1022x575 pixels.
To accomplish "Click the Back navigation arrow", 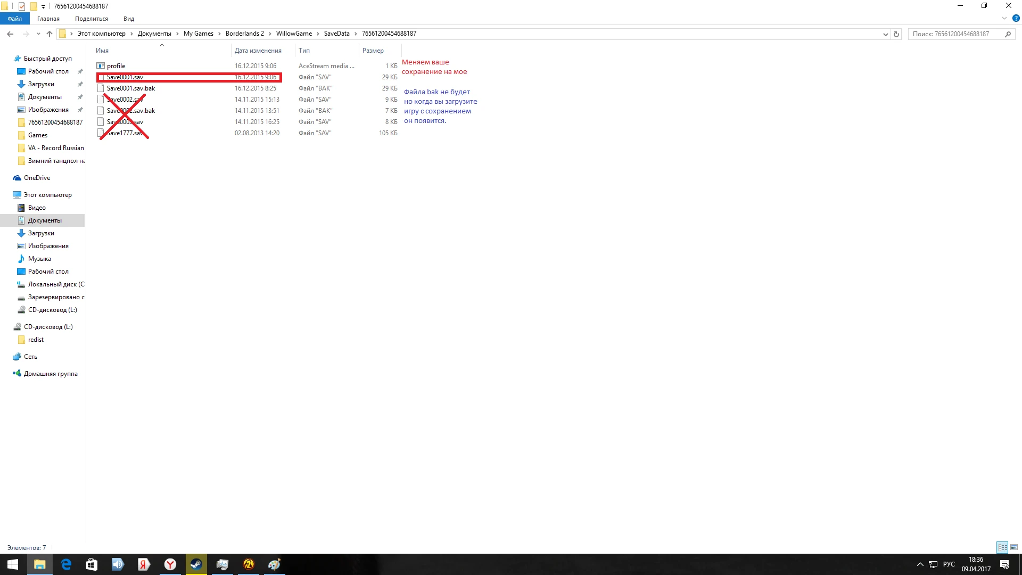I will (x=10, y=34).
